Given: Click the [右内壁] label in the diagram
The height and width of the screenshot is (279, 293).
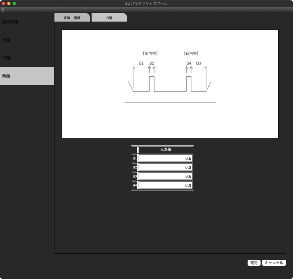Looking at the screenshot, I should (x=191, y=53).
